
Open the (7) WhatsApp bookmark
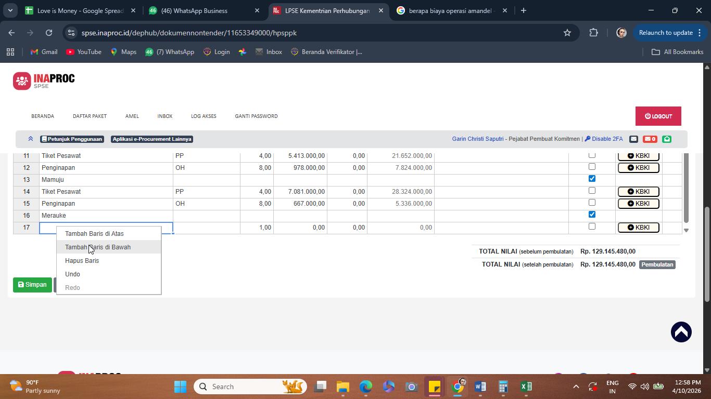(x=169, y=52)
